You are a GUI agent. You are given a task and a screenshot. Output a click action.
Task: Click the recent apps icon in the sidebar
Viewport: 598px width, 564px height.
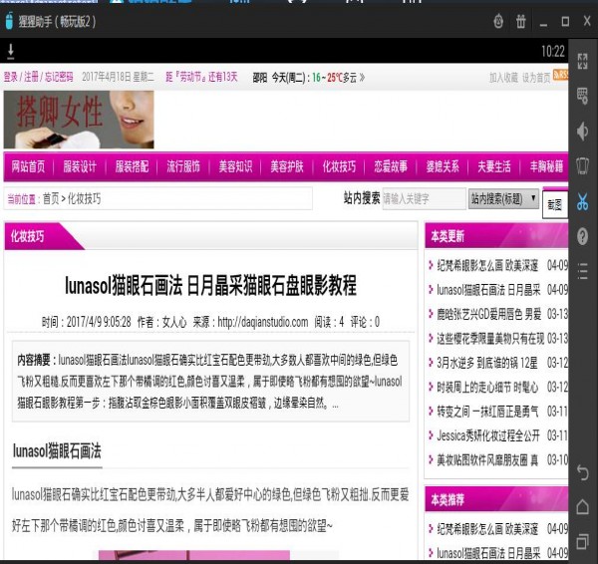[x=582, y=541]
